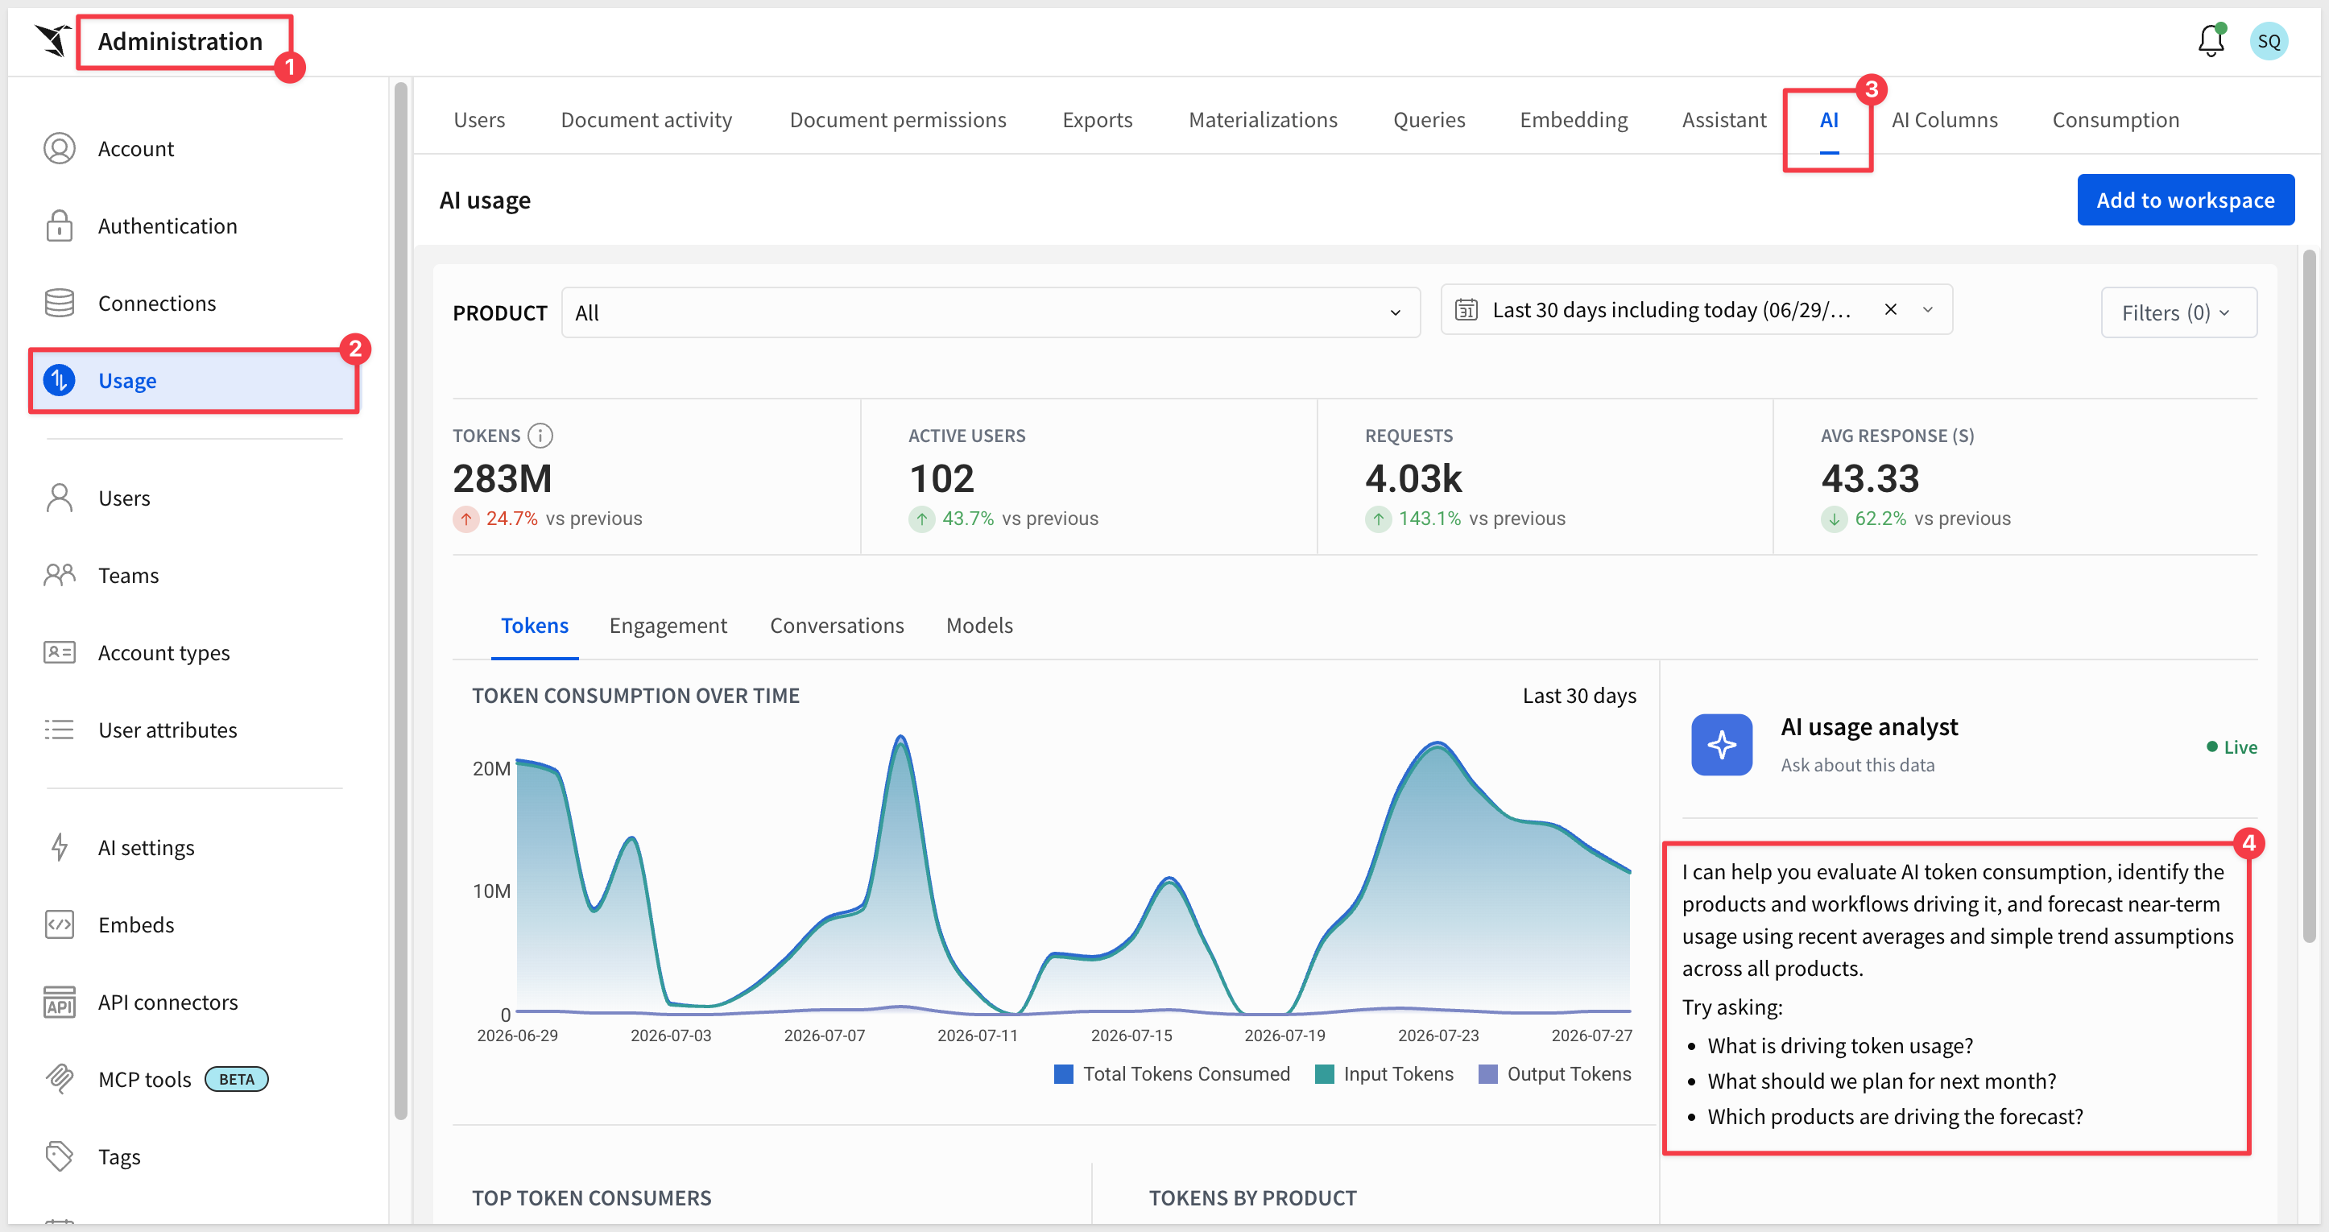Toggle the Output Tokens legend series
2329x1232 pixels.
point(1554,1074)
